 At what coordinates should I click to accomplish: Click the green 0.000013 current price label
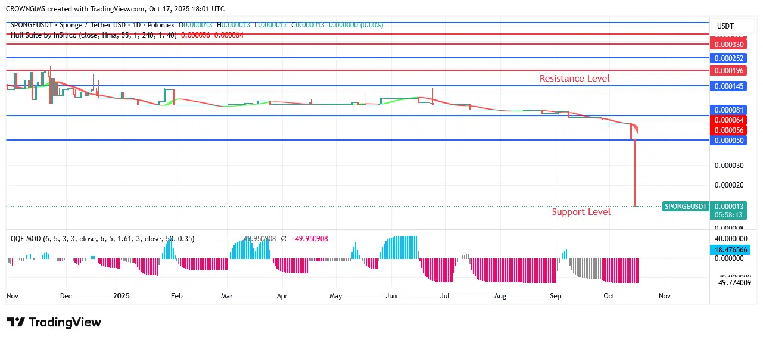[728, 207]
